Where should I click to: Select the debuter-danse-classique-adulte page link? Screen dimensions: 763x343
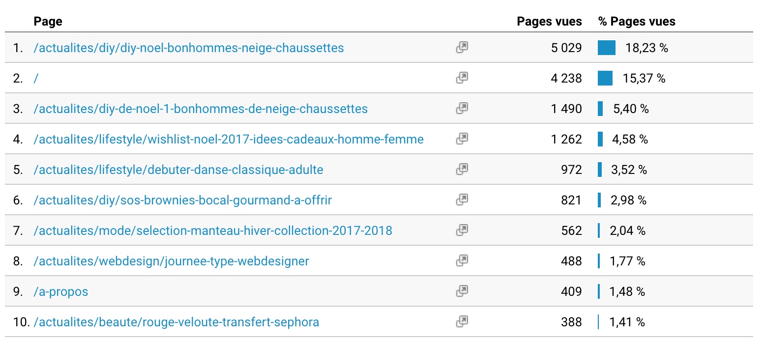(178, 170)
